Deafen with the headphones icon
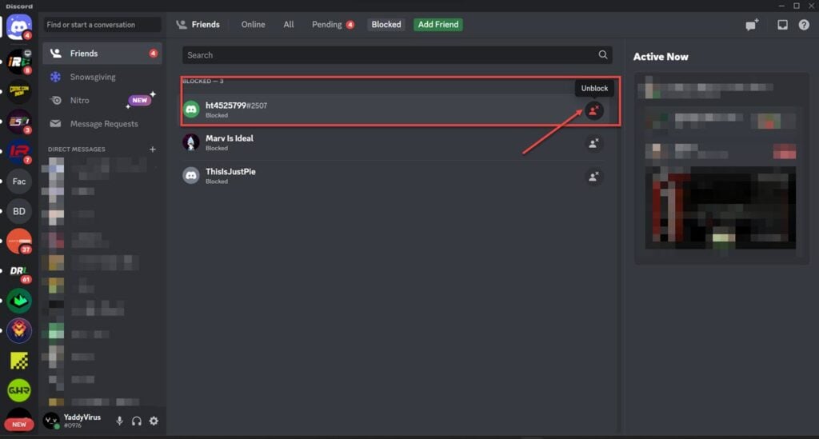The image size is (819, 439). (x=137, y=421)
